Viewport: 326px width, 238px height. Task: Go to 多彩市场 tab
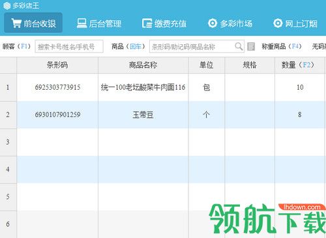230,23
